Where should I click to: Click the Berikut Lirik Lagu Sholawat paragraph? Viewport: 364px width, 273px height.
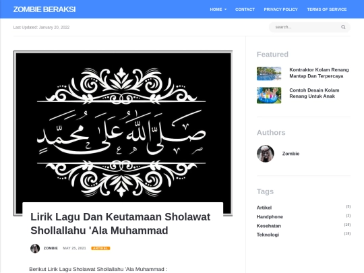click(x=98, y=269)
